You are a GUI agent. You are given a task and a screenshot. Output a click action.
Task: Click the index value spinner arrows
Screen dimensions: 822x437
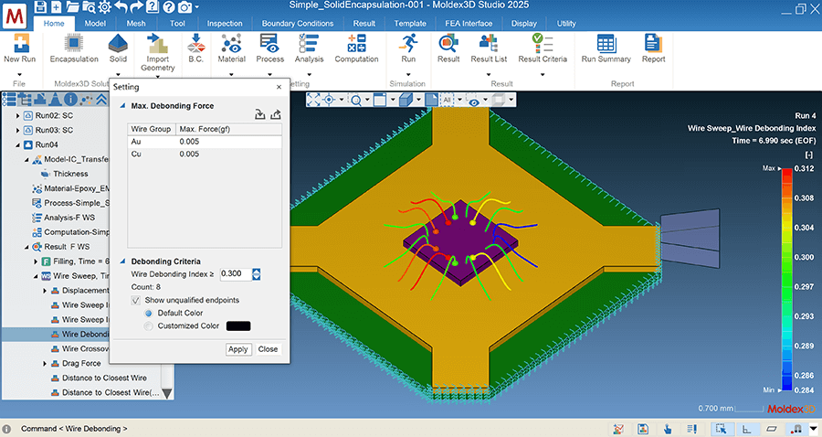click(256, 274)
